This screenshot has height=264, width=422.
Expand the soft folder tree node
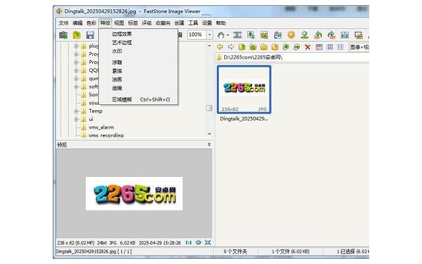76,86
